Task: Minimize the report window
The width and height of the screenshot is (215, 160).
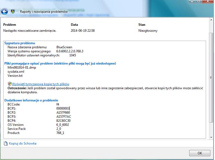Action: 192,1
